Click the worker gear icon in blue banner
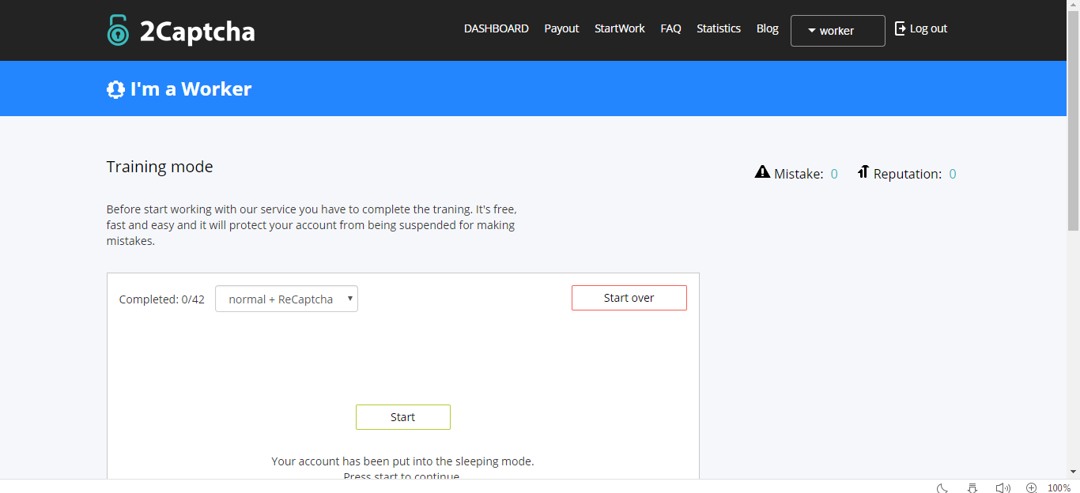The width and height of the screenshot is (1080, 493). (x=115, y=89)
